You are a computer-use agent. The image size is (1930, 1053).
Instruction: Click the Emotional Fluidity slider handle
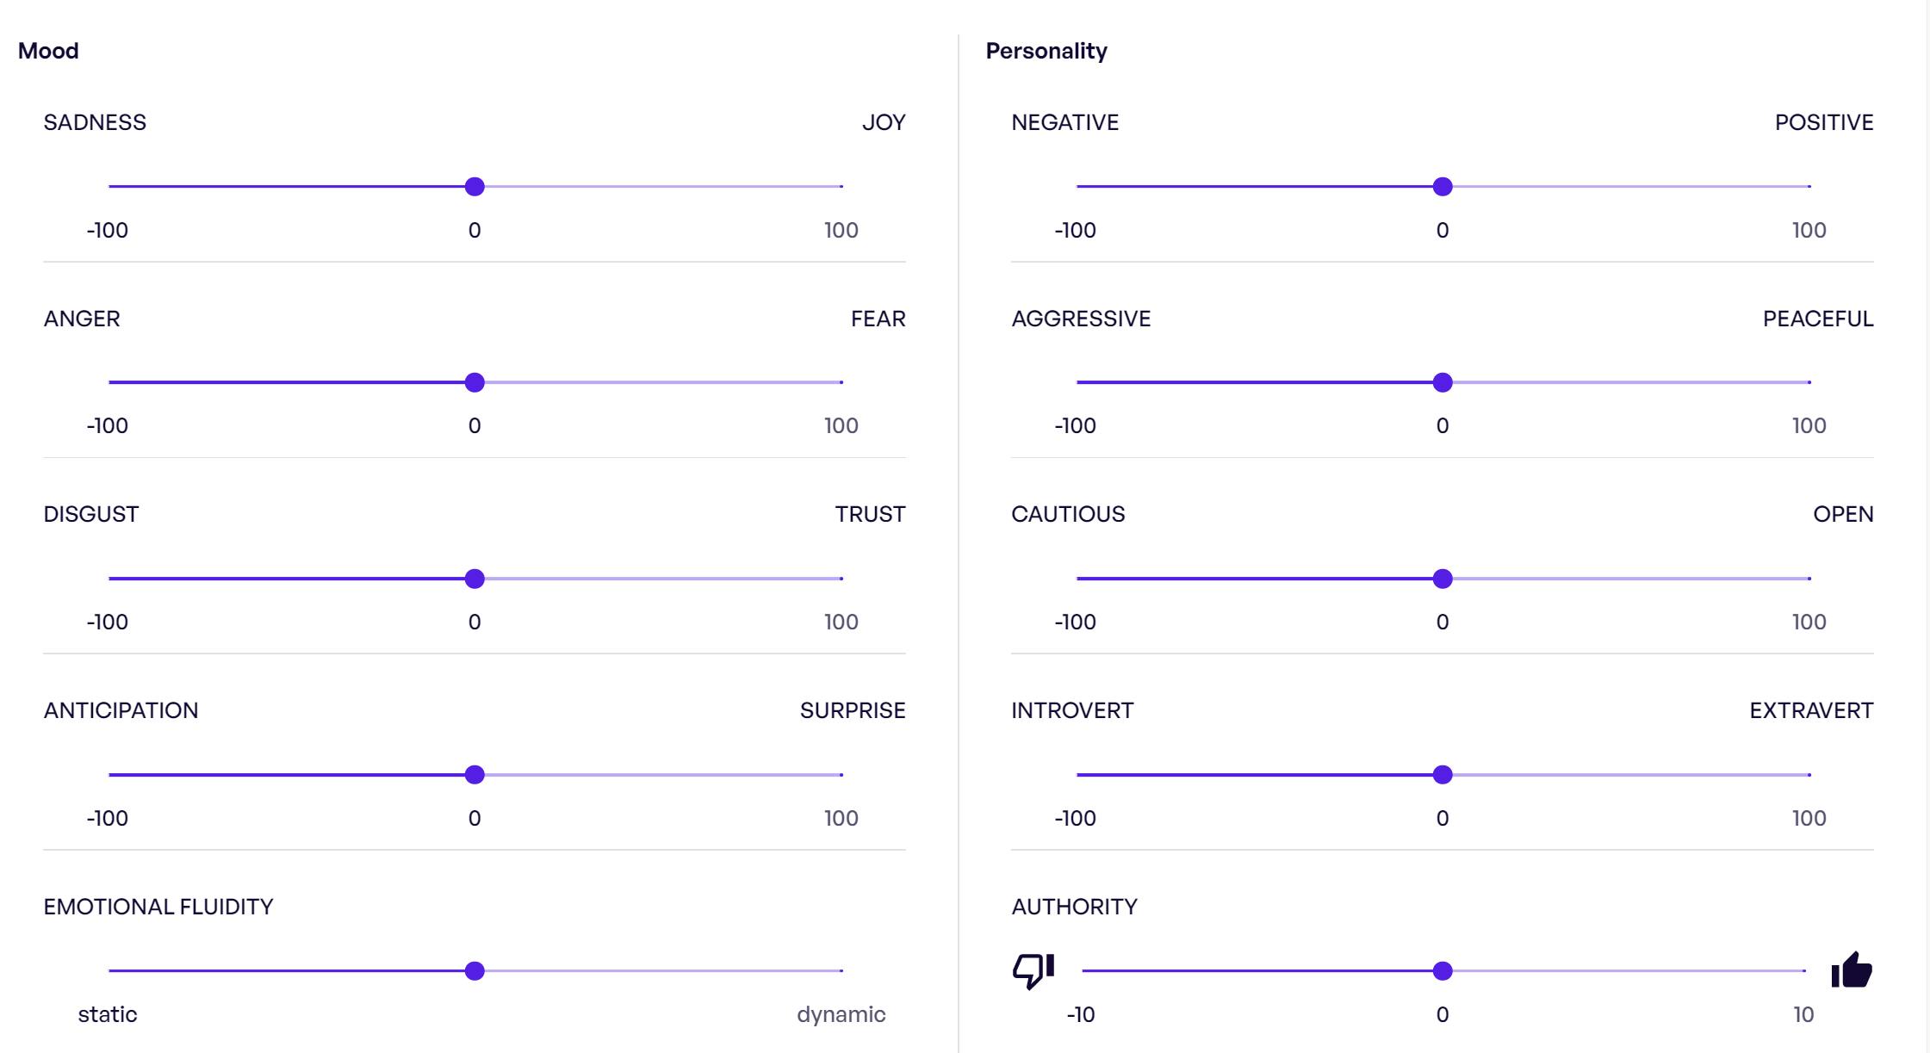[475, 971]
